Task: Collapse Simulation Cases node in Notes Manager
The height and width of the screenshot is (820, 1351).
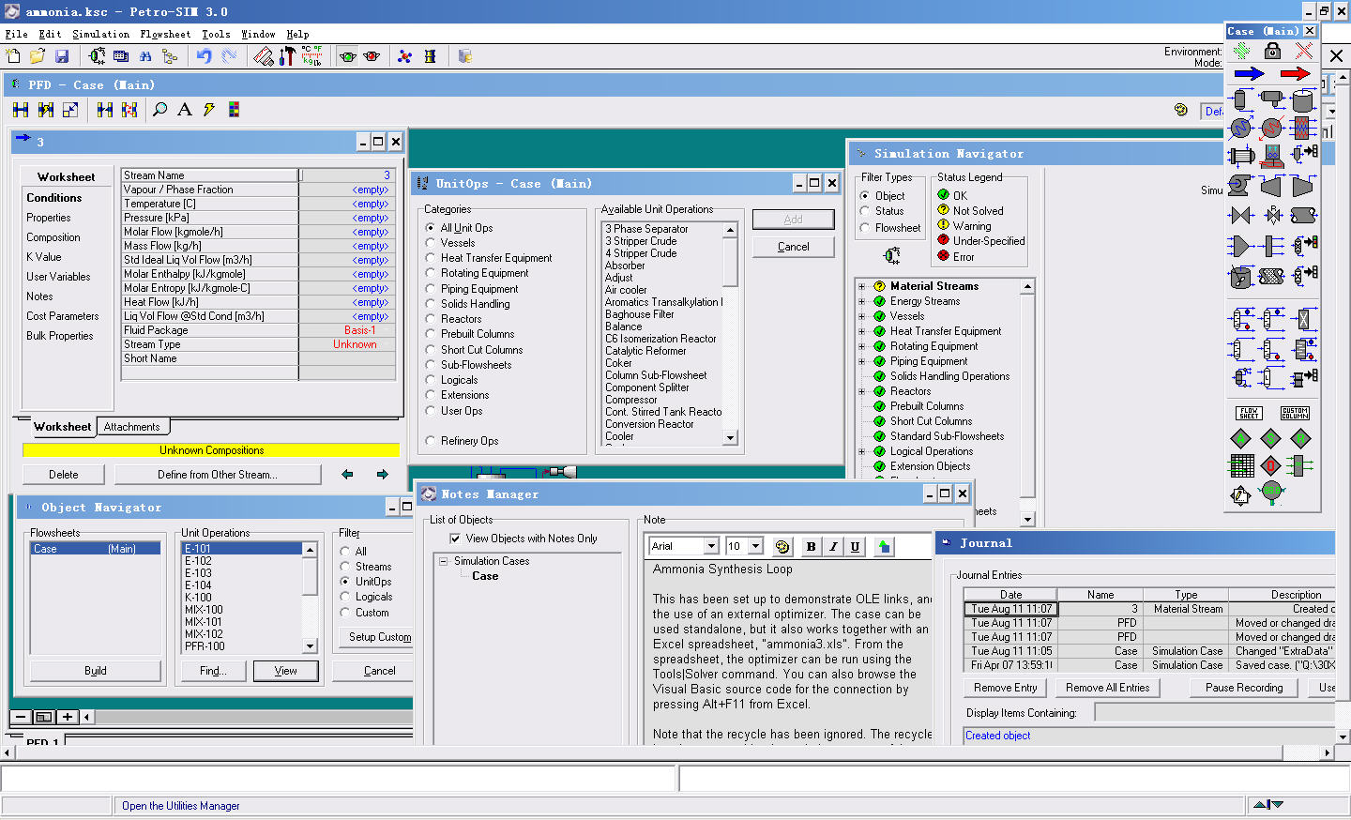Action: [x=444, y=561]
